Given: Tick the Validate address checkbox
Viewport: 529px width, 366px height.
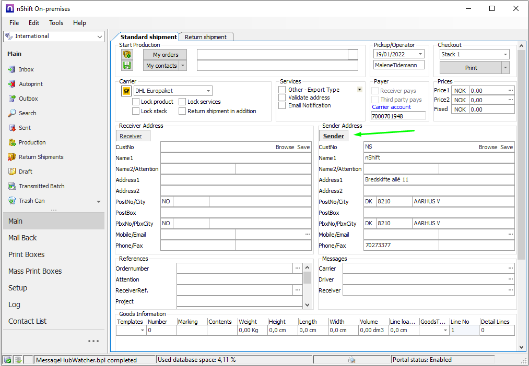Looking at the screenshot, I should tap(282, 97).
